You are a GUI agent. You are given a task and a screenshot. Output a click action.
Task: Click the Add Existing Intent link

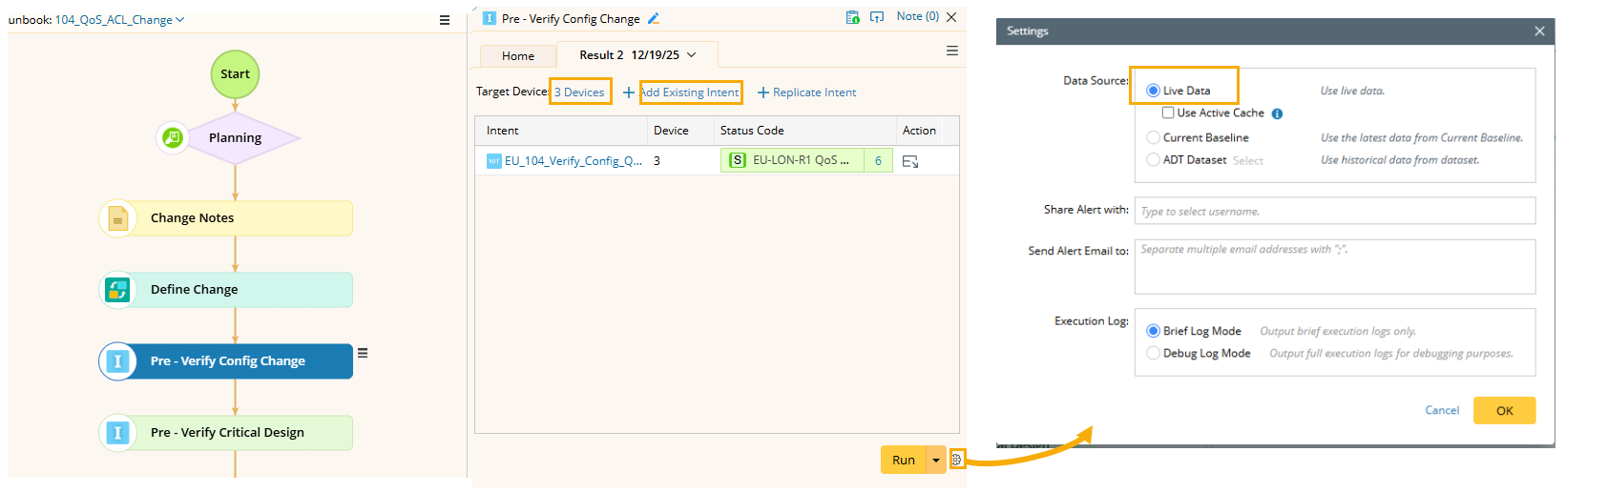pyautogui.click(x=690, y=92)
